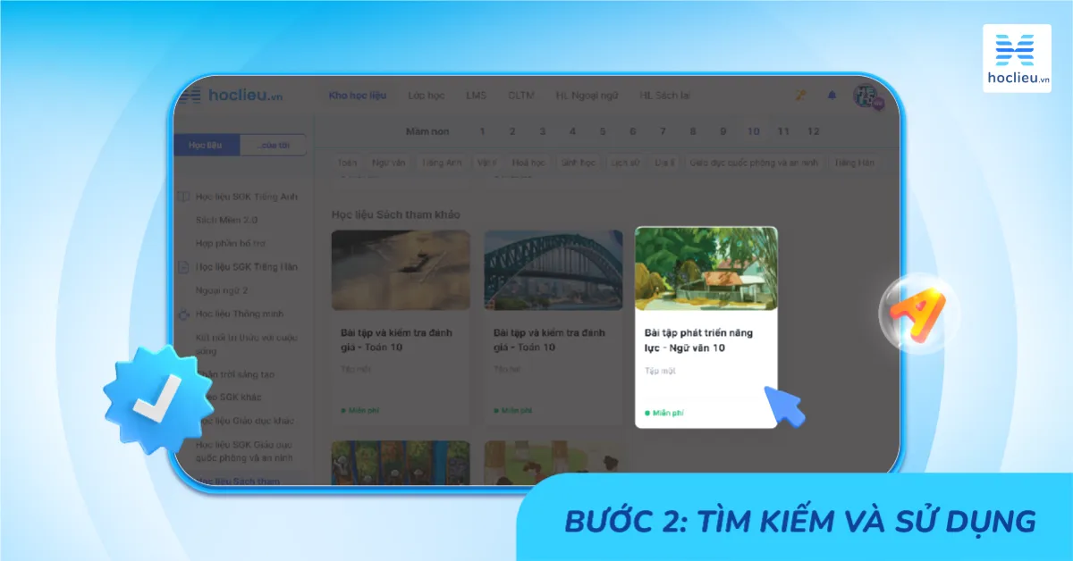This screenshot has width=1073, height=561.
Task: Select grade 9
Action: point(722,131)
